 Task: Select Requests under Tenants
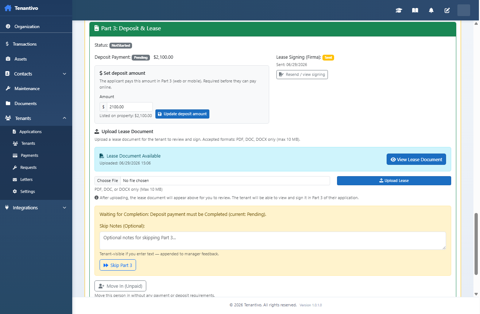[36, 167]
